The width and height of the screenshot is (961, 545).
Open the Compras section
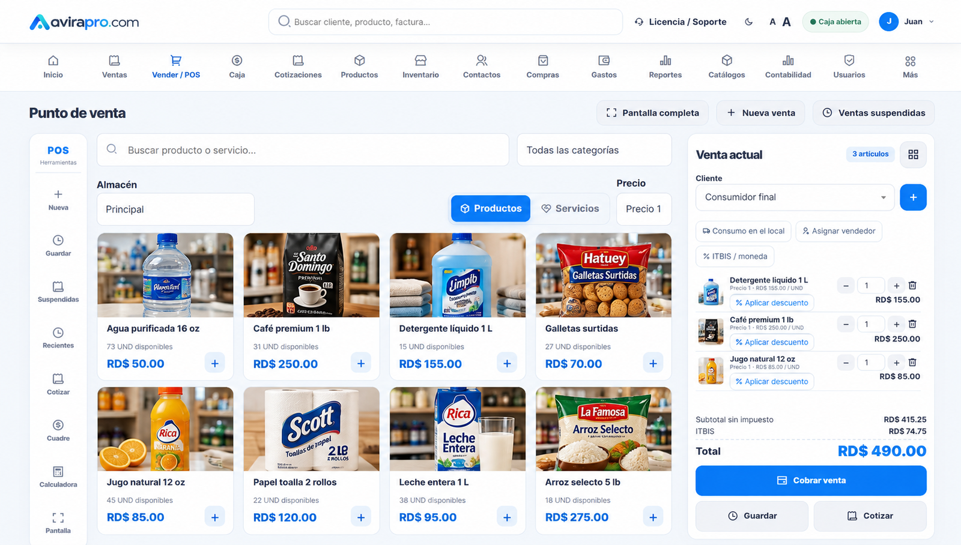point(543,67)
